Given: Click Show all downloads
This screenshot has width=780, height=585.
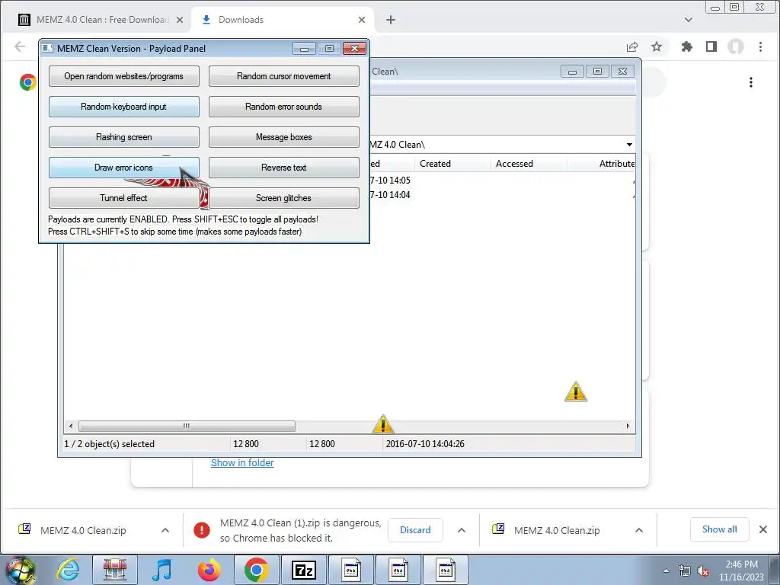Looking at the screenshot, I should point(719,529).
